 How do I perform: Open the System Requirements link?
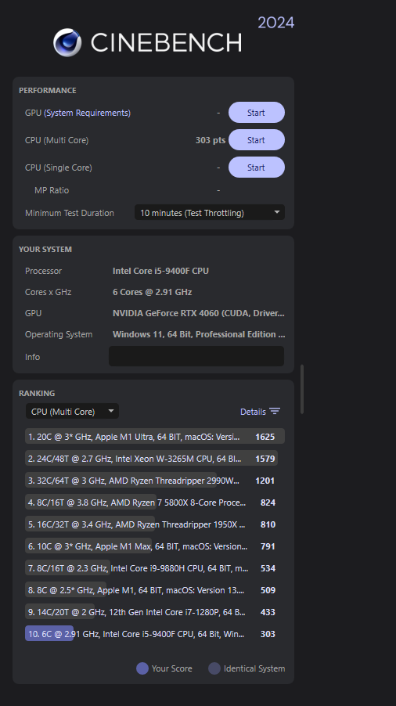point(88,113)
